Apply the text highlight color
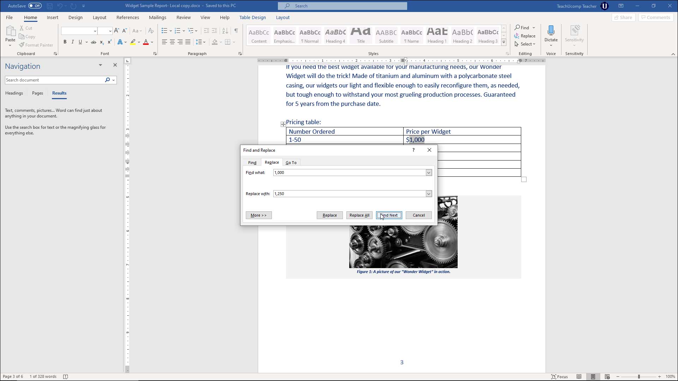Image resolution: width=678 pixels, height=381 pixels. coord(133,42)
